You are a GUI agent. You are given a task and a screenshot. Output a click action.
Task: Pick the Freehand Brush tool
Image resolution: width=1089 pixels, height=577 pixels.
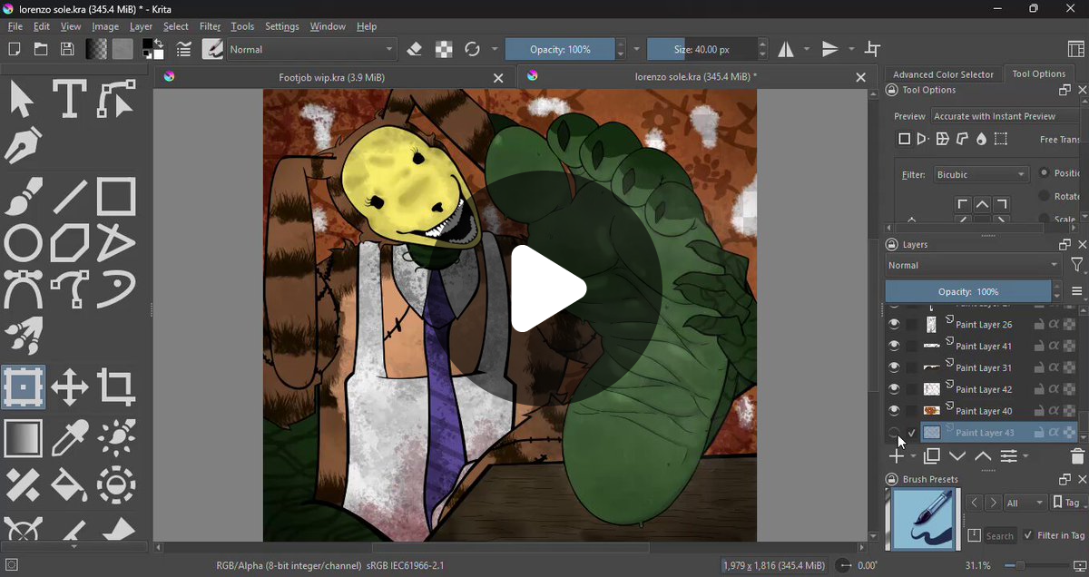[x=23, y=197]
